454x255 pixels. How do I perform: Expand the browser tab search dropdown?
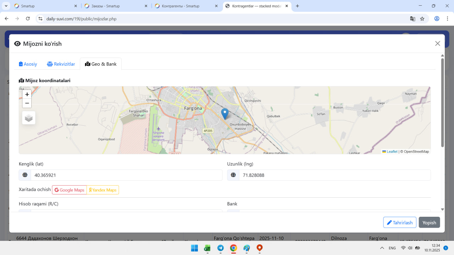(x=6, y=6)
